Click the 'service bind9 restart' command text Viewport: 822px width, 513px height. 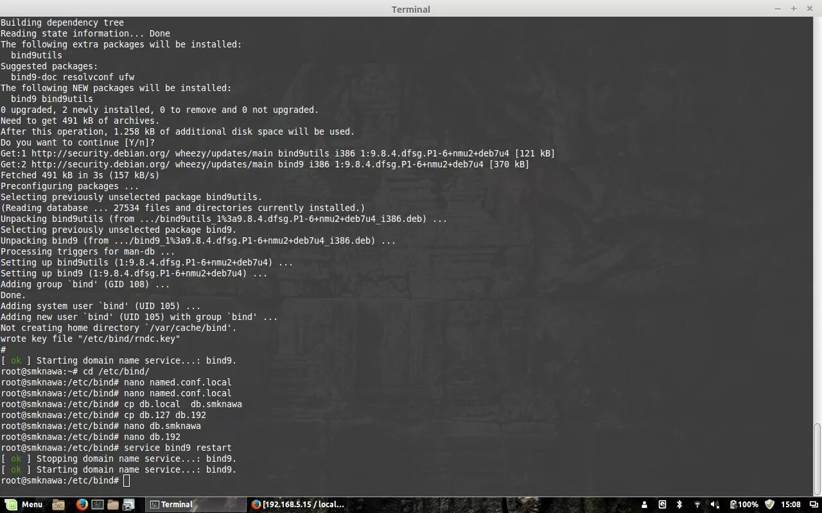tap(178, 448)
